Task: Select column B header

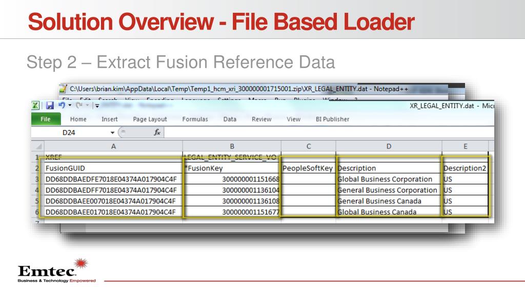Action: [232, 146]
